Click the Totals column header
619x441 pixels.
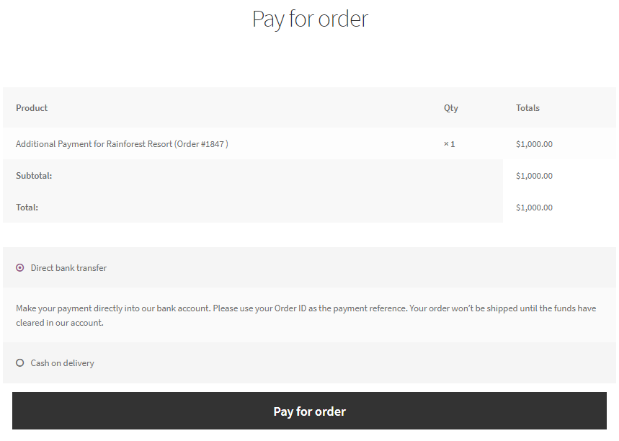point(527,108)
